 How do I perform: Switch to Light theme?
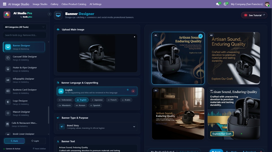coord(35,141)
